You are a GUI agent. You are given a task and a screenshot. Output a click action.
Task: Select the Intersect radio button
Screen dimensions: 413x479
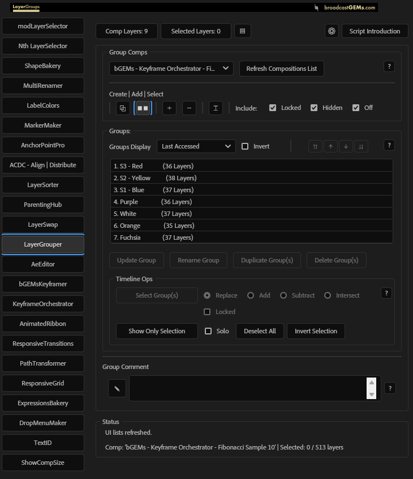click(328, 295)
